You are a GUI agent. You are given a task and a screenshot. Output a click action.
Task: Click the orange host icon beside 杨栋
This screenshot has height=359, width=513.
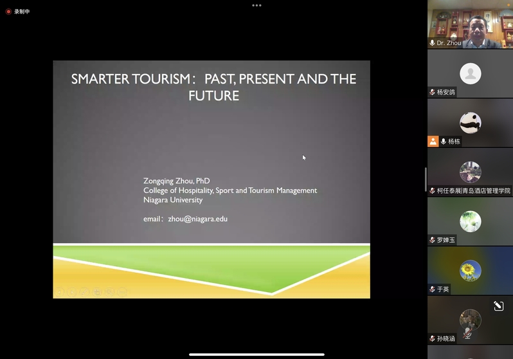tap(433, 142)
